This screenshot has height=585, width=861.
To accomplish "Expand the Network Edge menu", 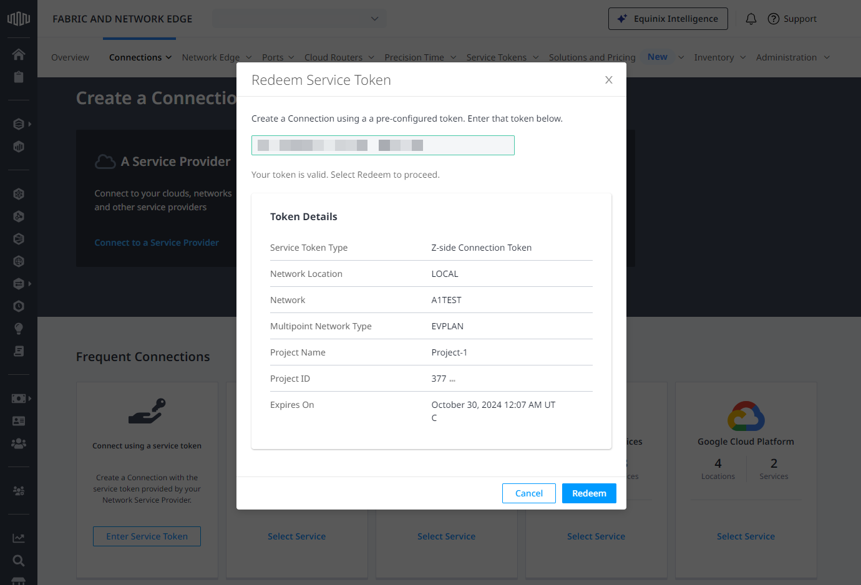I will pos(216,57).
